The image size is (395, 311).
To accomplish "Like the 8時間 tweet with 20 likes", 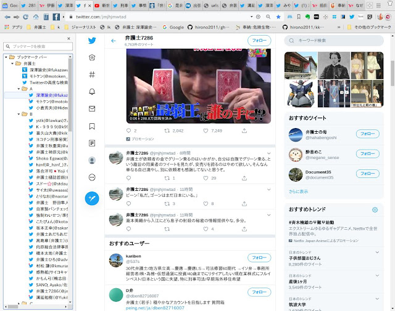I will pos(206,178).
